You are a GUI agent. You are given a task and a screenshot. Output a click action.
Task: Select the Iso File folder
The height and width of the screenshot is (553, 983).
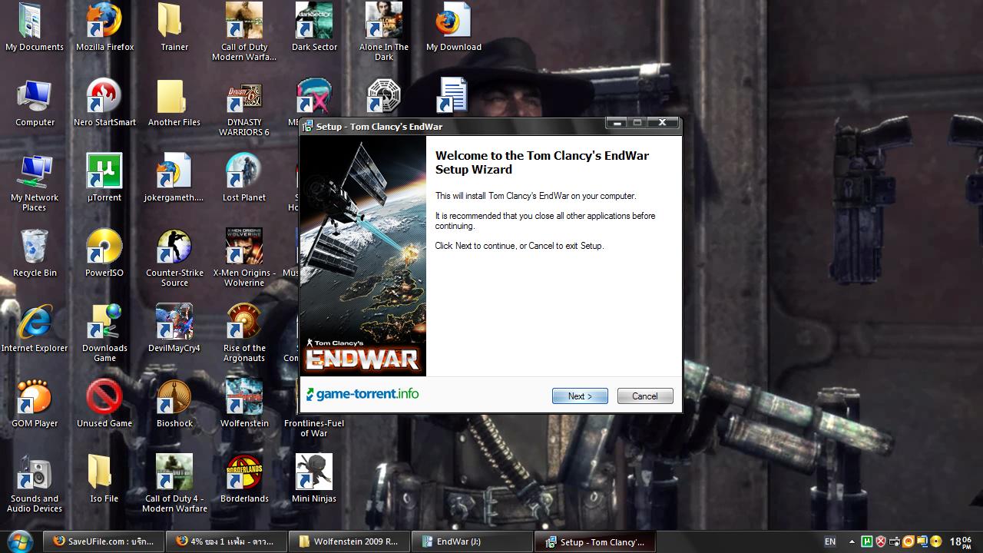(104, 479)
